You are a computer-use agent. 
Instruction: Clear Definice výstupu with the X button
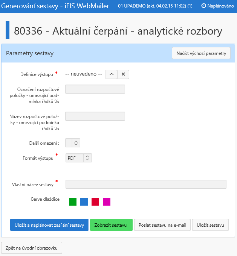click(x=123, y=74)
